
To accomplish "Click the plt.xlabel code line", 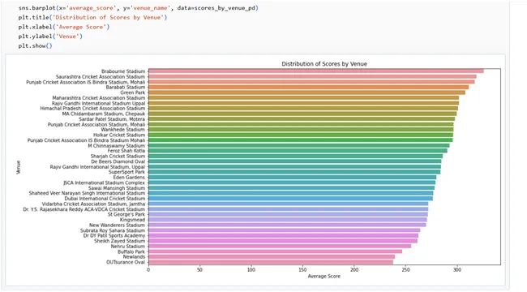I will (x=64, y=27).
